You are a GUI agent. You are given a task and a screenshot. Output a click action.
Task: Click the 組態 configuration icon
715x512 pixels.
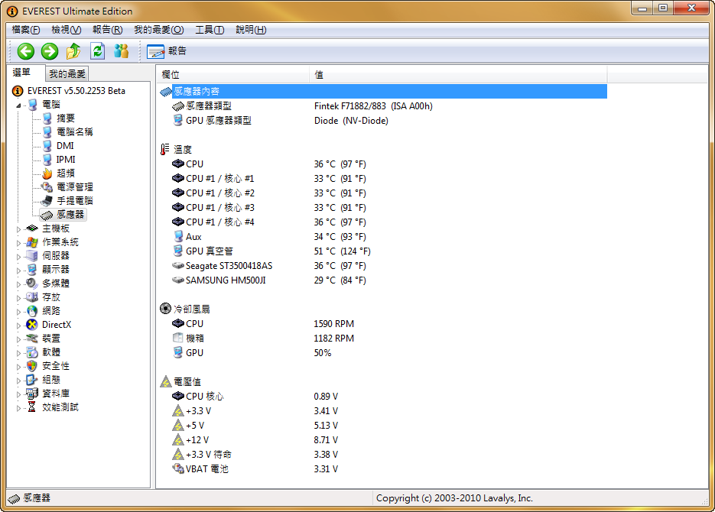click(32, 380)
